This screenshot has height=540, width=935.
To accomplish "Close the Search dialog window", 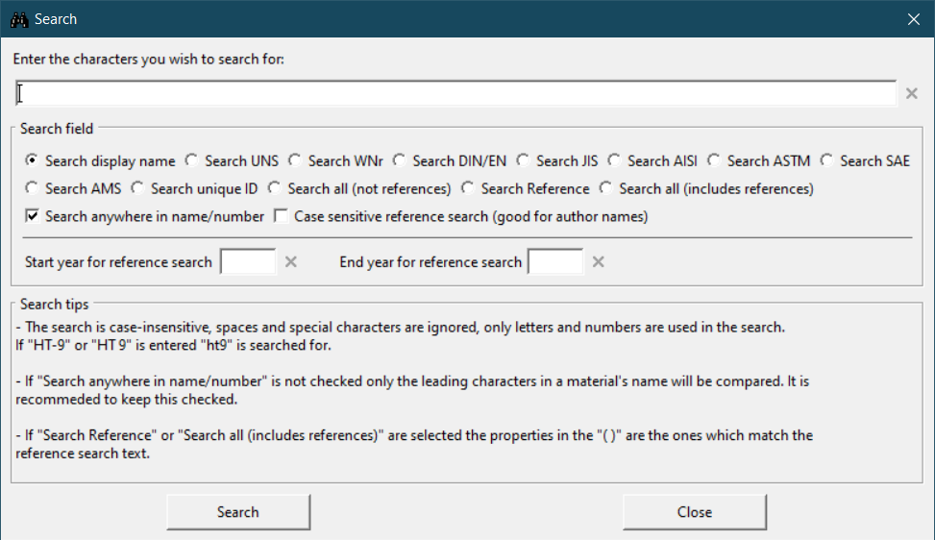I will pos(913,19).
